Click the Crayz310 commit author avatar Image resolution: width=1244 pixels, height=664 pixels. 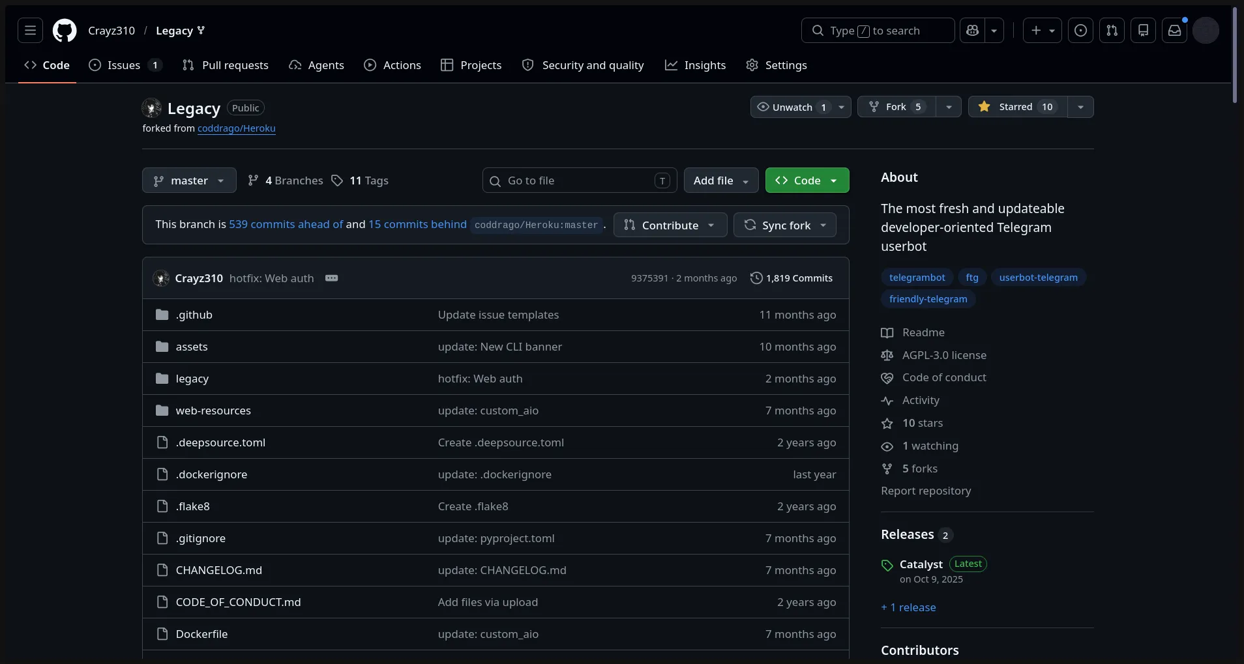pyautogui.click(x=161, y=278)
